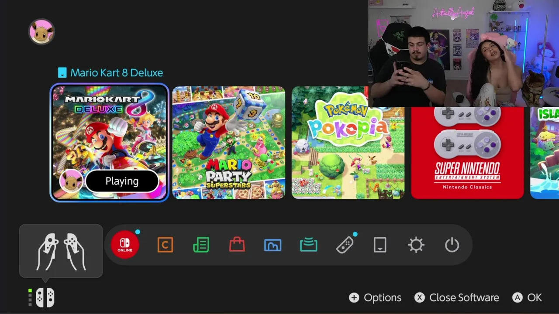Screen dimensions: 559x314
Task: Click the Mario Kart 8 Deluxe title text
Action: 117,73
